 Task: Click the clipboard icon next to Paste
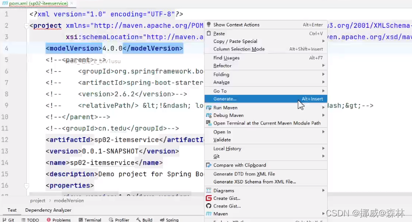tap(209, 33)
